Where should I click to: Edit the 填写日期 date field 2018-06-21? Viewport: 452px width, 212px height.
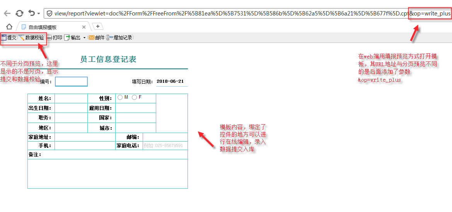172,82
